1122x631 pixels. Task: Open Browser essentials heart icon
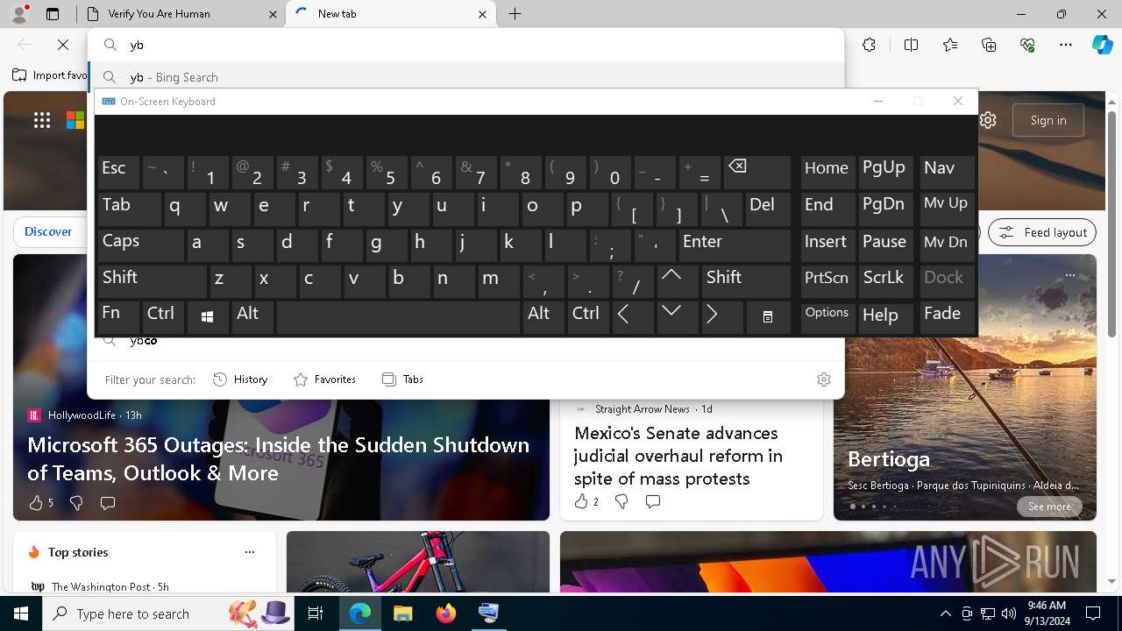[1027, 45]
